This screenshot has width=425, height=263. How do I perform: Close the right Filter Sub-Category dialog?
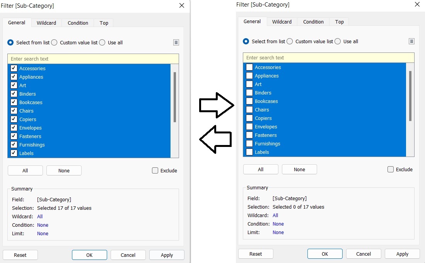tap(417, 4)
